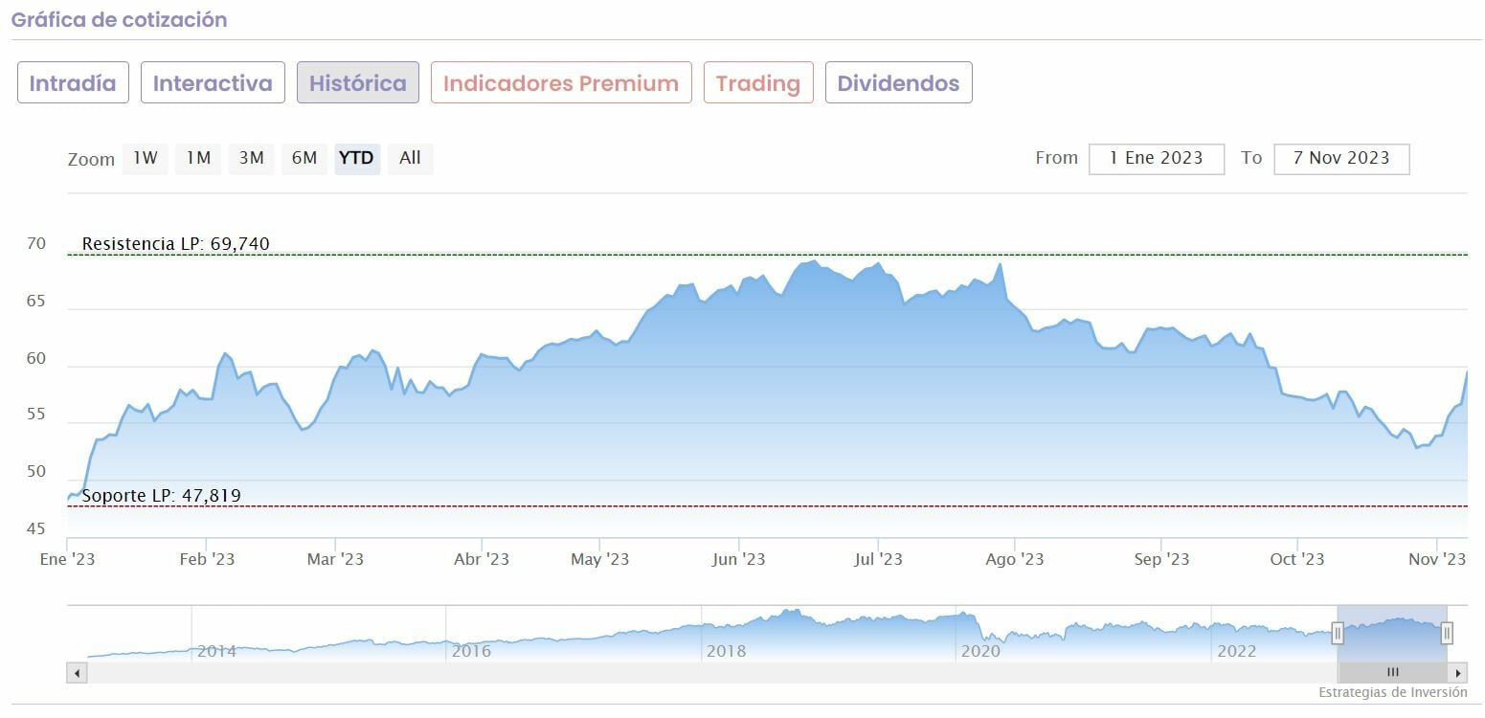Open the Interactiva chart tab
The width and height of the screenshot is (1485, 718).
pos(213,83)
